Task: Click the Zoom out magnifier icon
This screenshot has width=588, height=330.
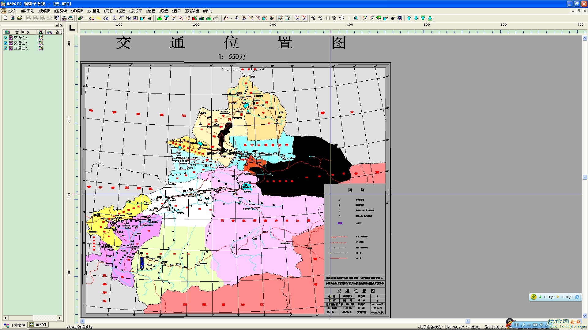Action: pyautogui.click(x=320, y=18)
